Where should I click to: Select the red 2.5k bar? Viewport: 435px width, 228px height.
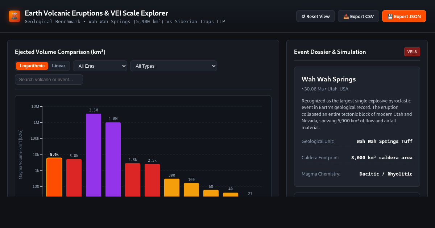[152, 180]
